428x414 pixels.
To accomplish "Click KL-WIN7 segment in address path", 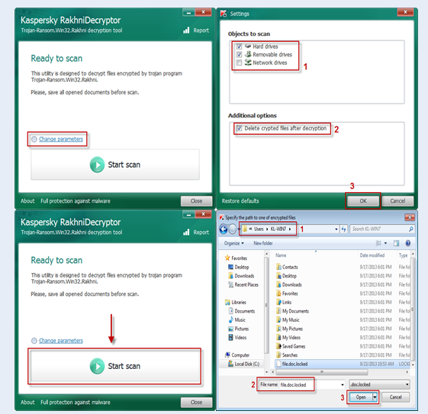I will (x=278, y=229).
